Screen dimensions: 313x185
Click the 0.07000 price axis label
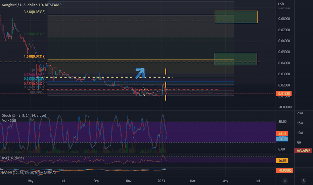(284, 30)
